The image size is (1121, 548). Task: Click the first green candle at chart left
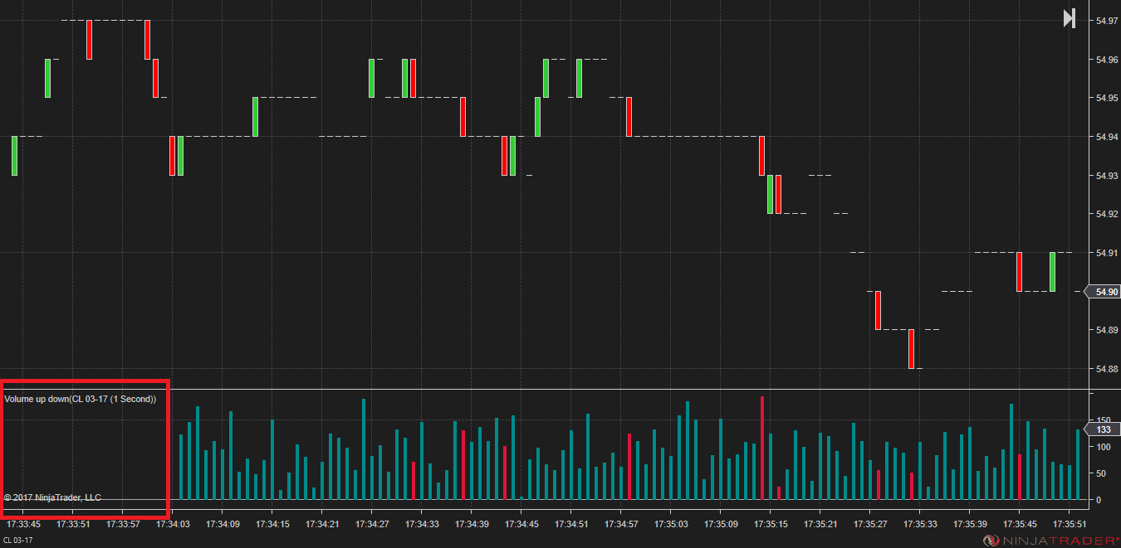click(x=14, y=156)
